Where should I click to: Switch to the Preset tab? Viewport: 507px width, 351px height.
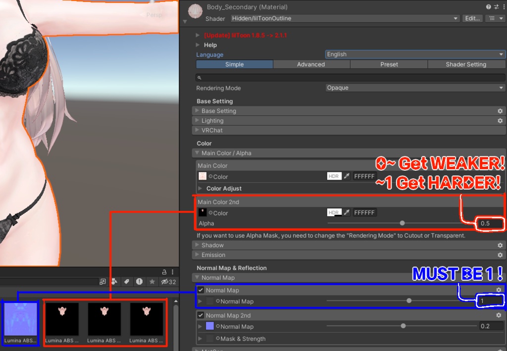pyautogui.click(x=389, y=64)
